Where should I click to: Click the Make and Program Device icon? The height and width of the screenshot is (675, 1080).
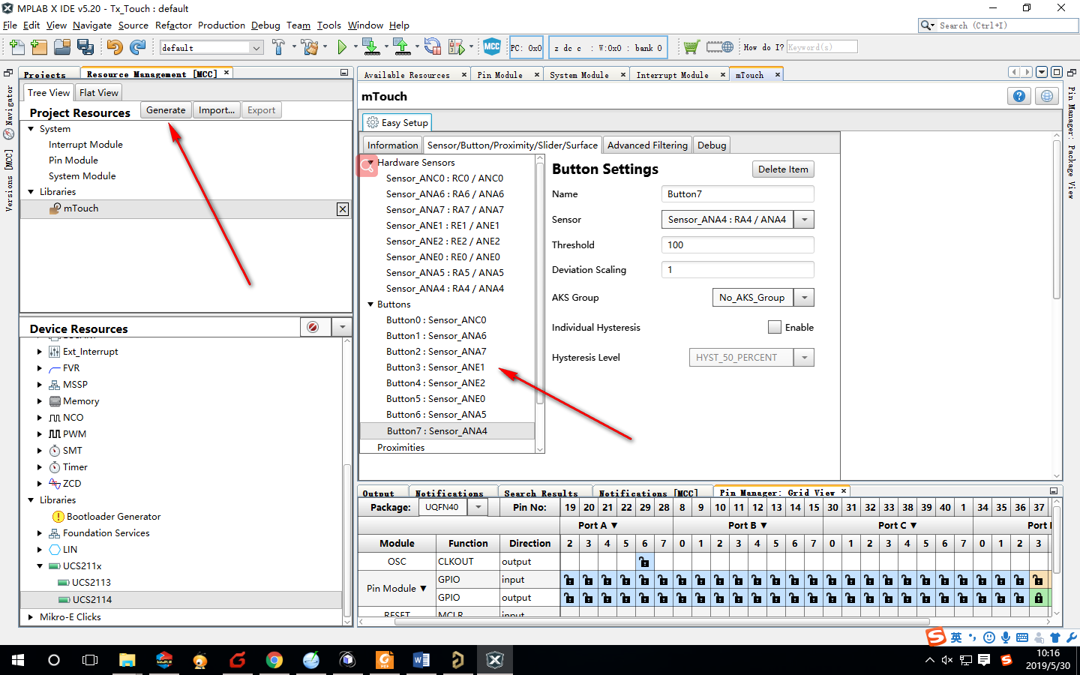370,47
